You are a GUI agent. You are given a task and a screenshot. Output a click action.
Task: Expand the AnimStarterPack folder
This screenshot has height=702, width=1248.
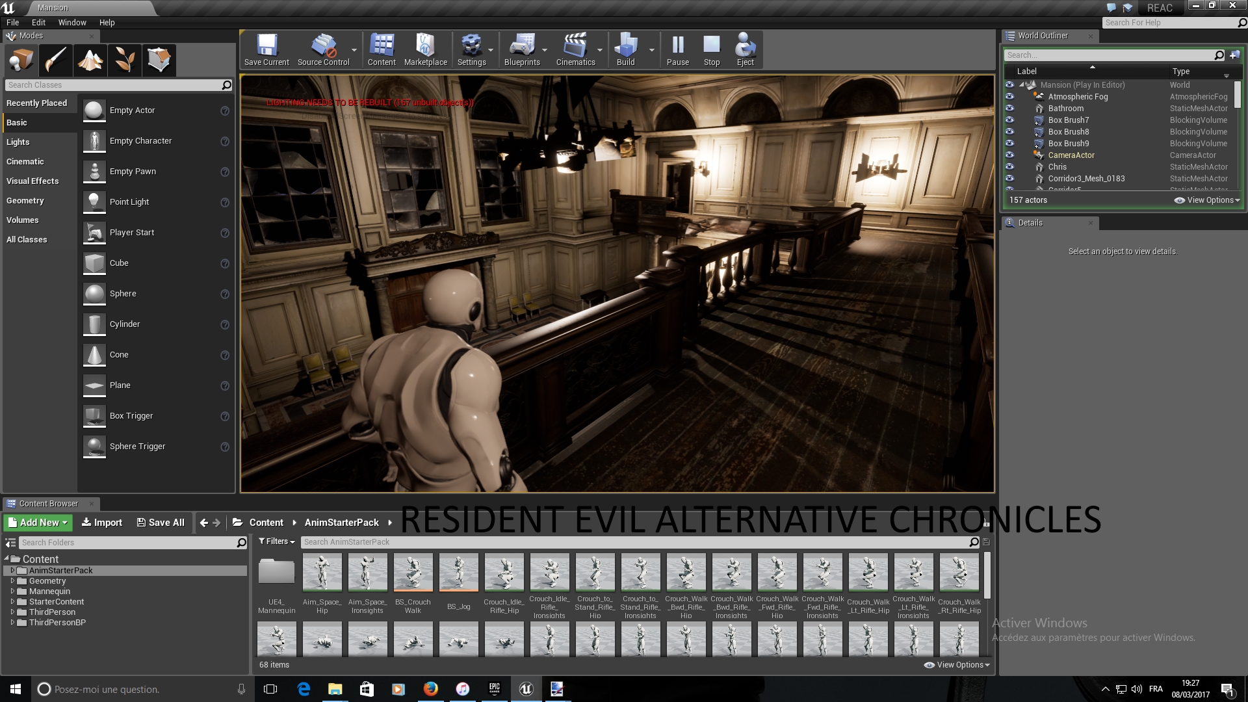tap(12, 570)
